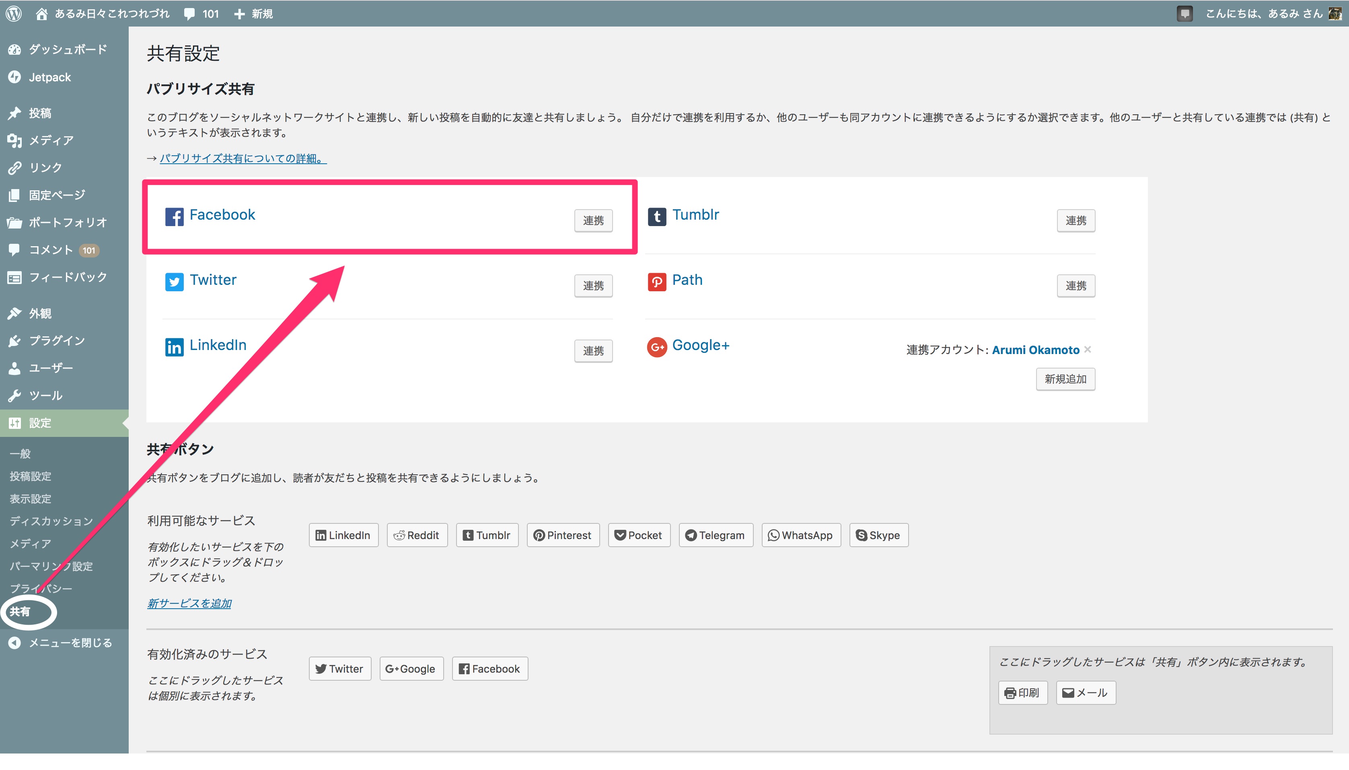The width and height of the screenshot is (1349, 770).
Task: Open the notifications icon in admin bar
Action: pos(1184,14)
